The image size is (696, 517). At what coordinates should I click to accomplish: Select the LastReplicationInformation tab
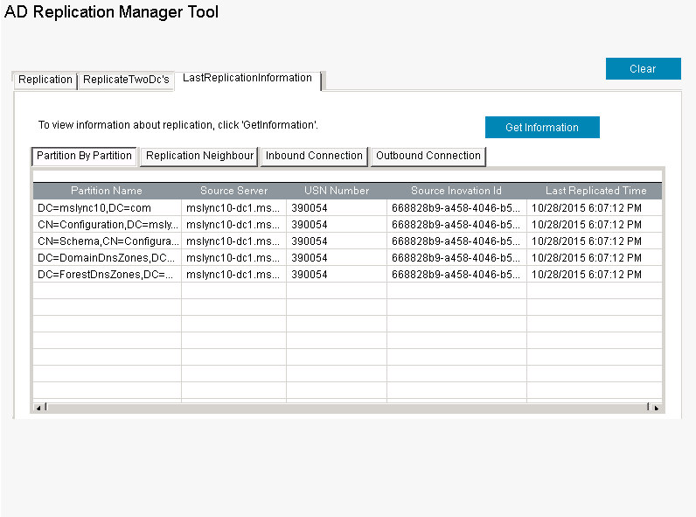pyautogui.click(x=247, y=79)
